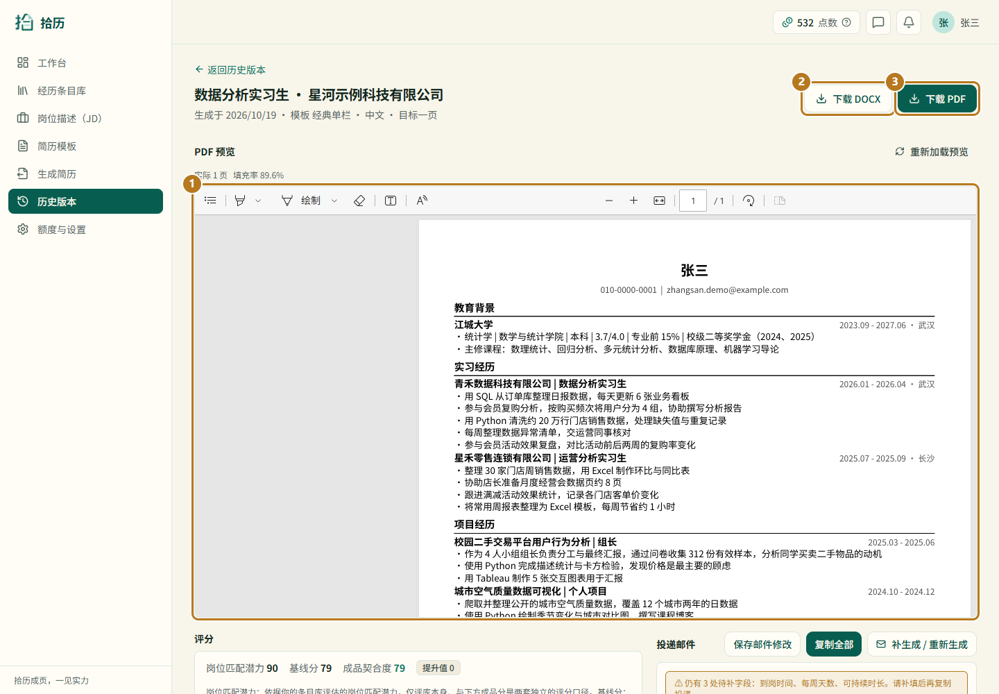This screenshot has height=694, width=999.
Task: Click the 张 user avatar
Action: click(x=943, y=22)
